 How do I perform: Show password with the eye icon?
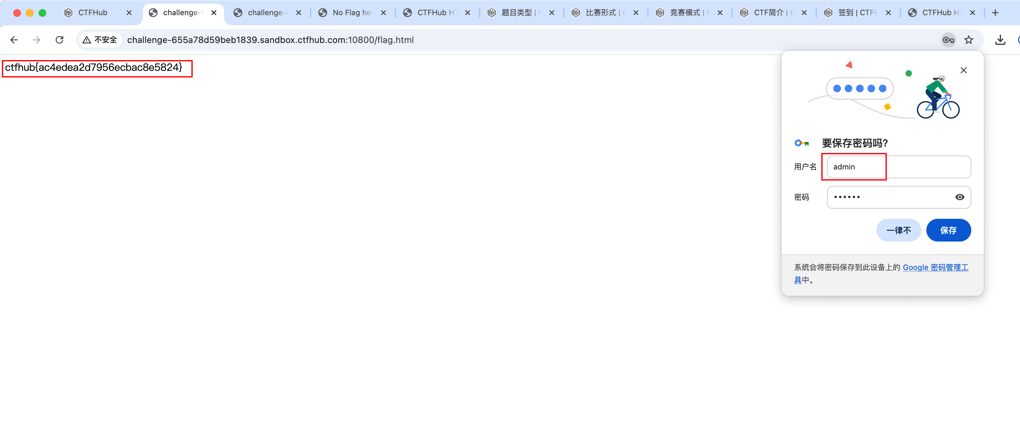[960, 197]
